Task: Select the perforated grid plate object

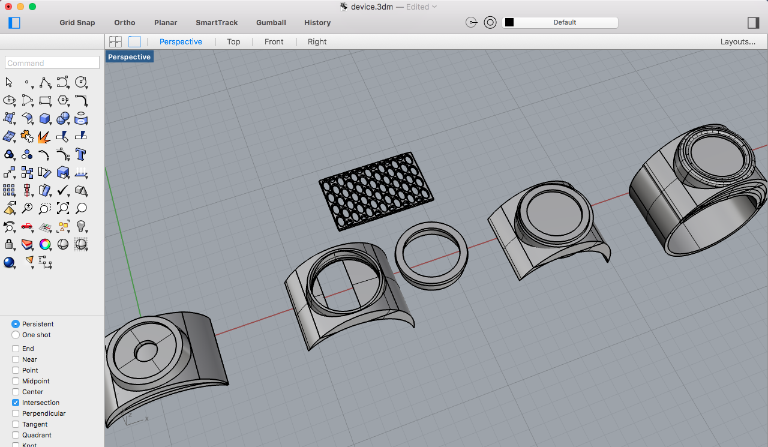Action: point(376,191)
